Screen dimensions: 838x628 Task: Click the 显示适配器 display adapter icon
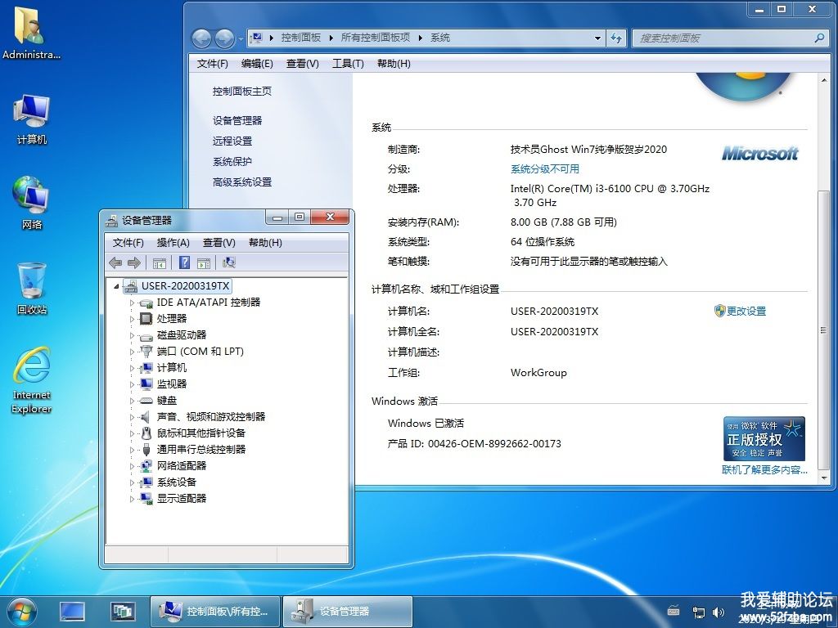click(x=146, y=499)
